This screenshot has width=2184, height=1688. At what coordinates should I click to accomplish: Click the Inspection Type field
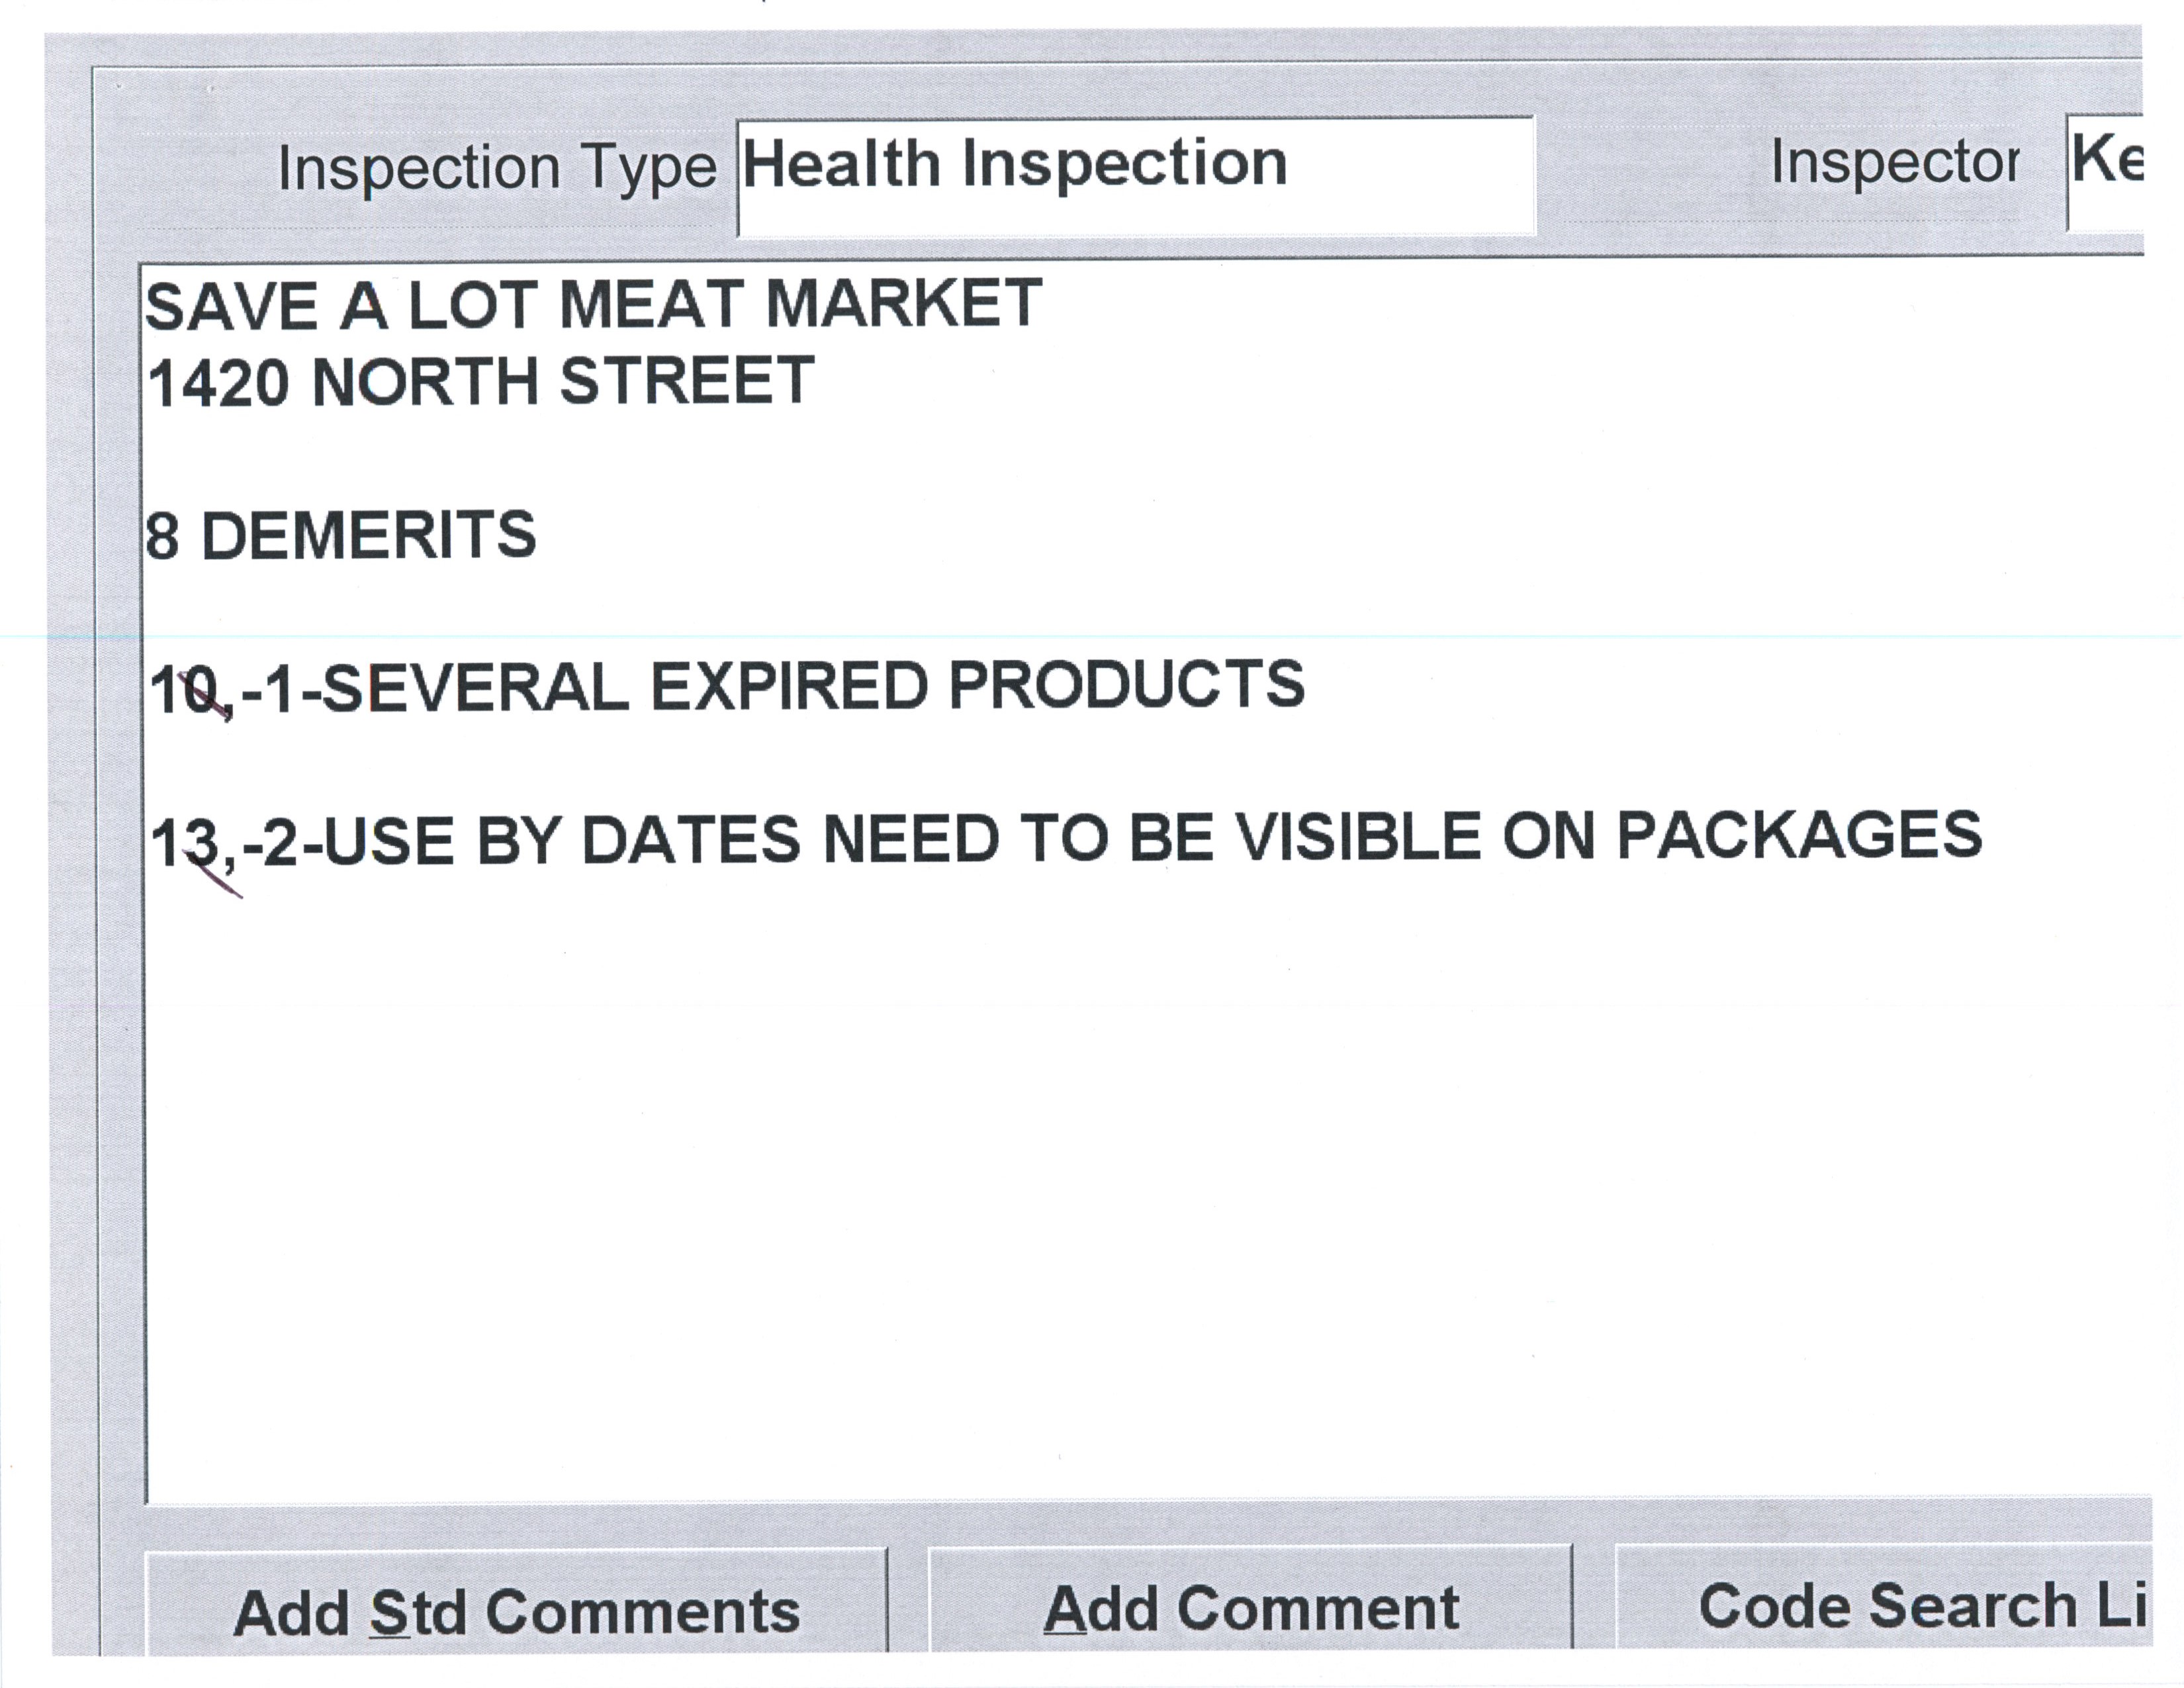point(1135,176)
